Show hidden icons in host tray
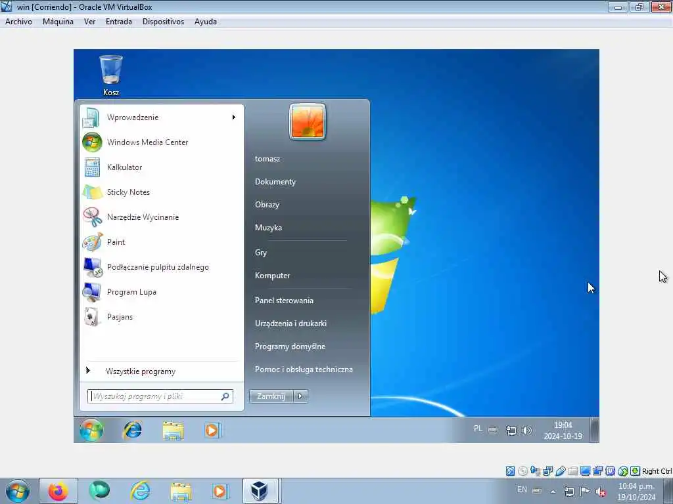The image size is (673, 504). (553, 492)
